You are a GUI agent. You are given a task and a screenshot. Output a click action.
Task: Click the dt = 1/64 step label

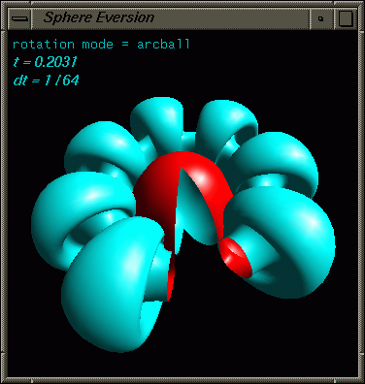(46, 80)
